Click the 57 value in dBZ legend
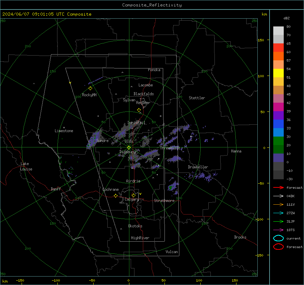 pyautogui.click(x=288, y=61)
